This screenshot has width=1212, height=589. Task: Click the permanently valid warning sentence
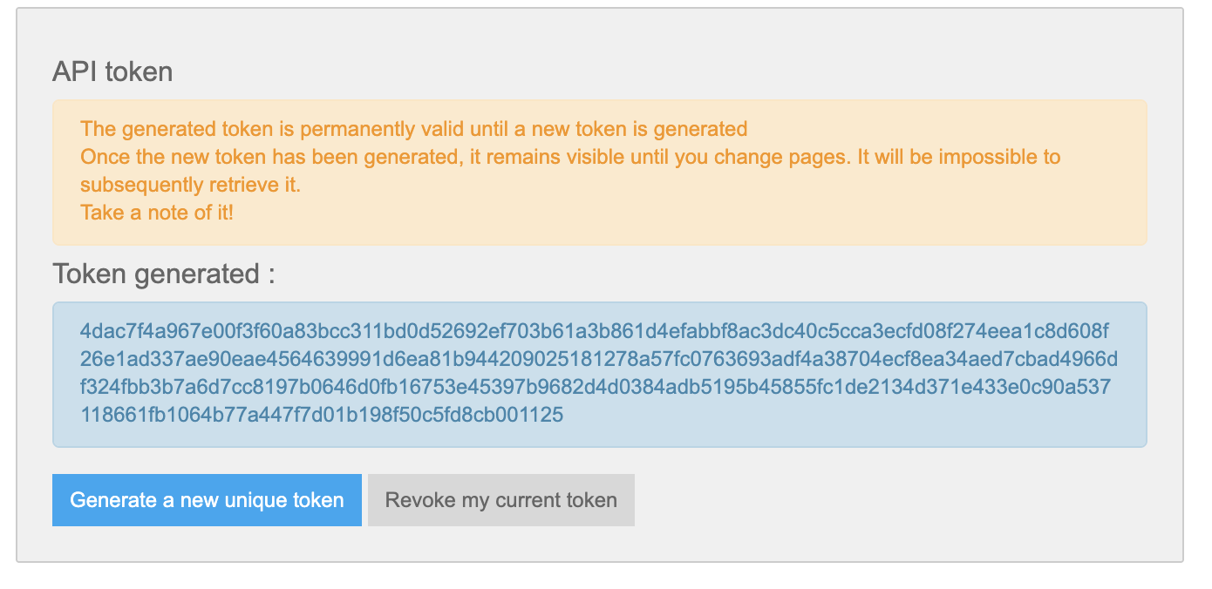click(414, 130)
